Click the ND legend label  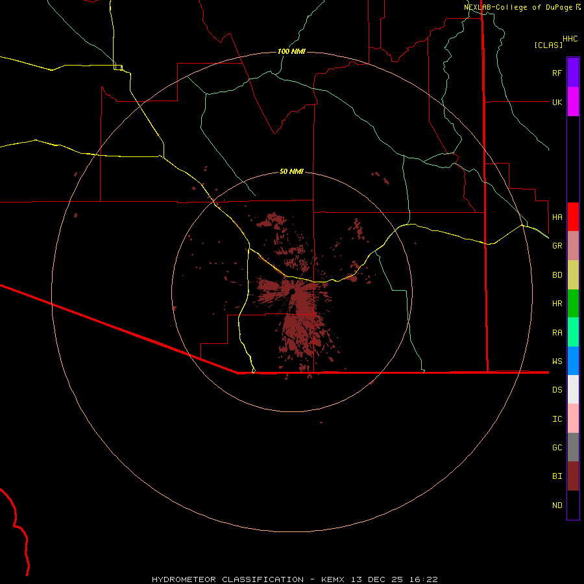pos(557,505)
